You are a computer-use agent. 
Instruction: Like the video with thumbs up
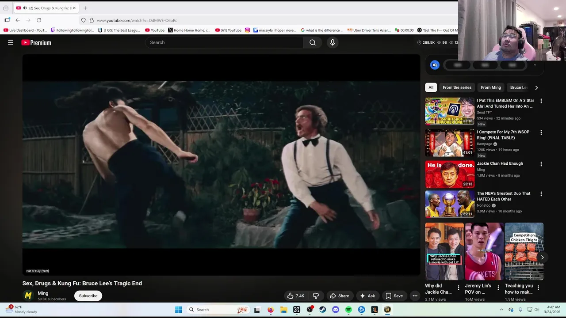[295, 296]
